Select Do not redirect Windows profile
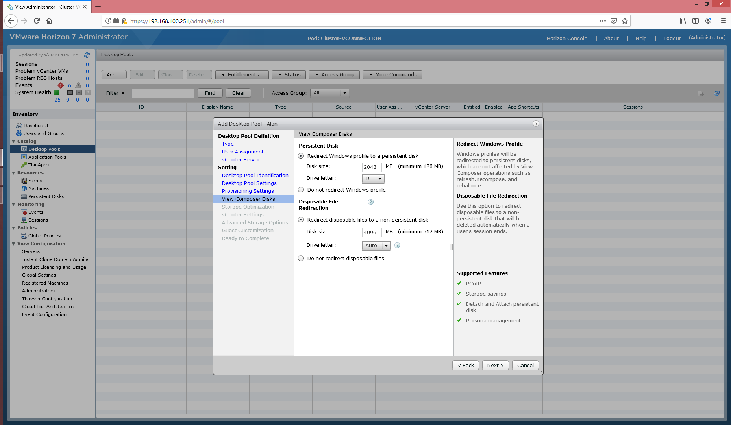The width and height of the screenshot is (731, 425). click(301, 190)
